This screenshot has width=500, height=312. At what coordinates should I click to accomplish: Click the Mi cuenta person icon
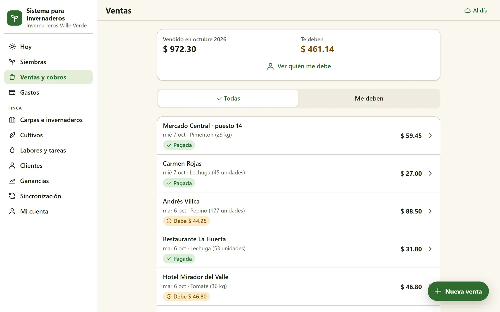(x=12, y=211)
